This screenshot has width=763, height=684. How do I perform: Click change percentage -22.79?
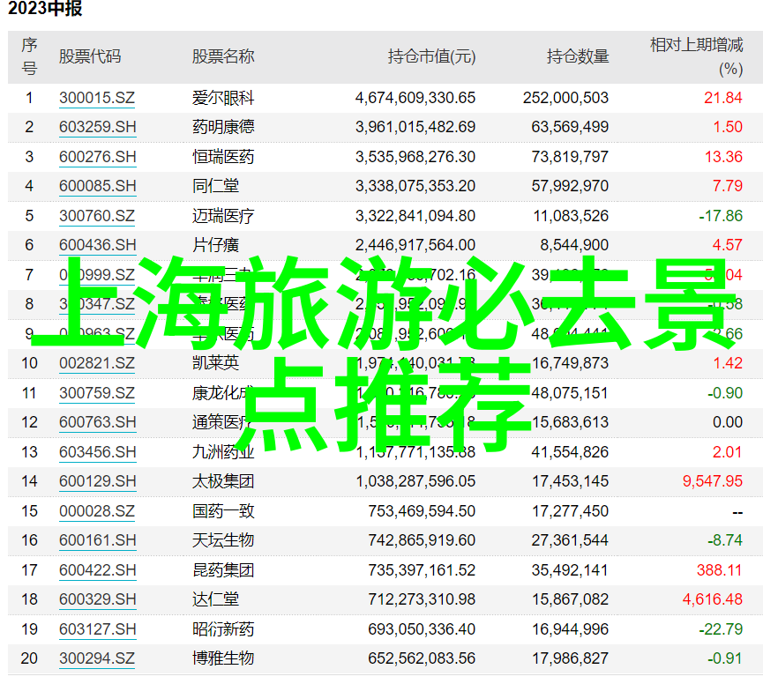click(721, 629)
